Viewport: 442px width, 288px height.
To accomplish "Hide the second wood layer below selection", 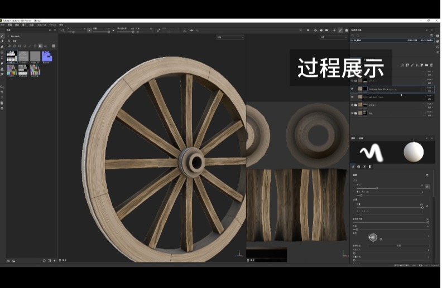I will click(x=352, y=97).
